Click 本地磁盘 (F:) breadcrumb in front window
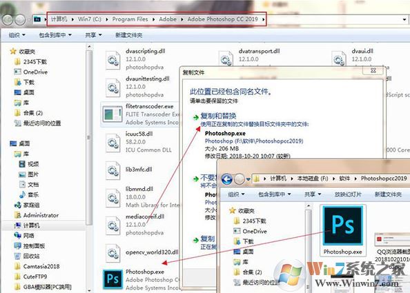The width and height of the screenshot is (410, 293). point(313,179)
